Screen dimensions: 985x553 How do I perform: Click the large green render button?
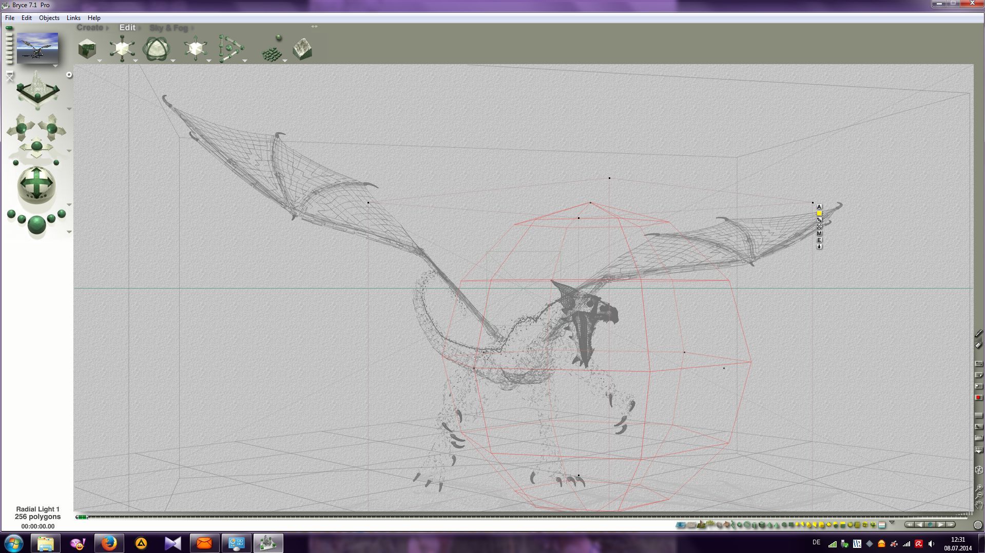click(36, 224)
